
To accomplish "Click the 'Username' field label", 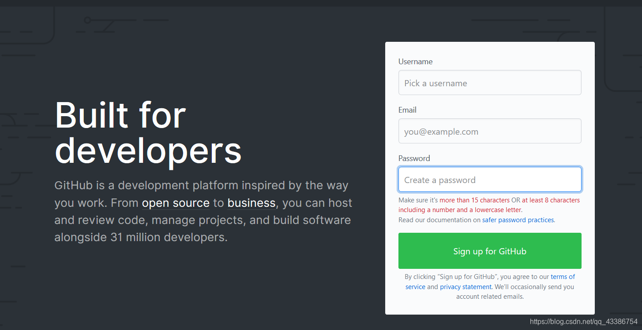I will coord(415,62).
